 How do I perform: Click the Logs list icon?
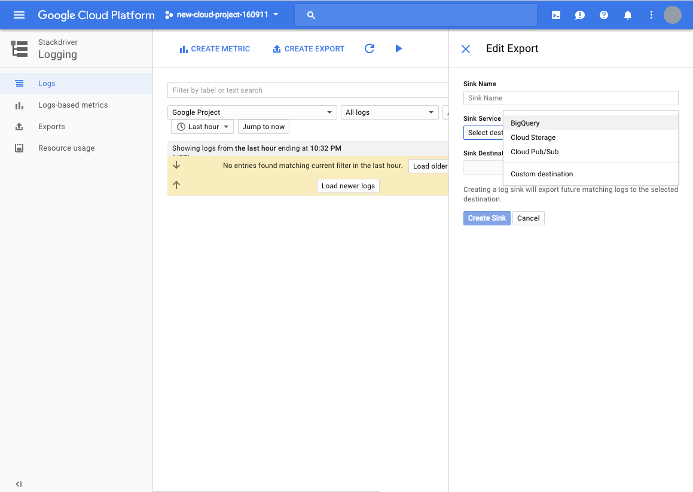coord(19,84)
